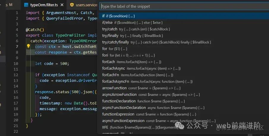The image size is (269, 136).
Task: Click the 'let code = 500;' line
Action: pos(52,63)
